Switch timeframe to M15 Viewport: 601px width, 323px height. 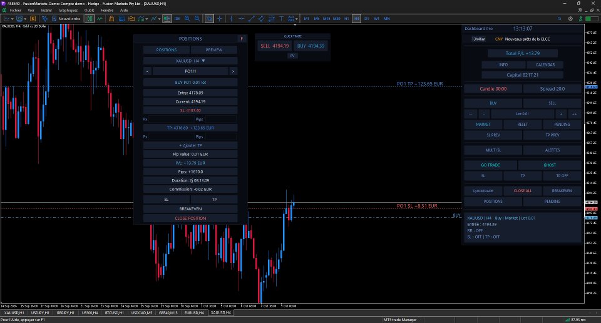326,18
